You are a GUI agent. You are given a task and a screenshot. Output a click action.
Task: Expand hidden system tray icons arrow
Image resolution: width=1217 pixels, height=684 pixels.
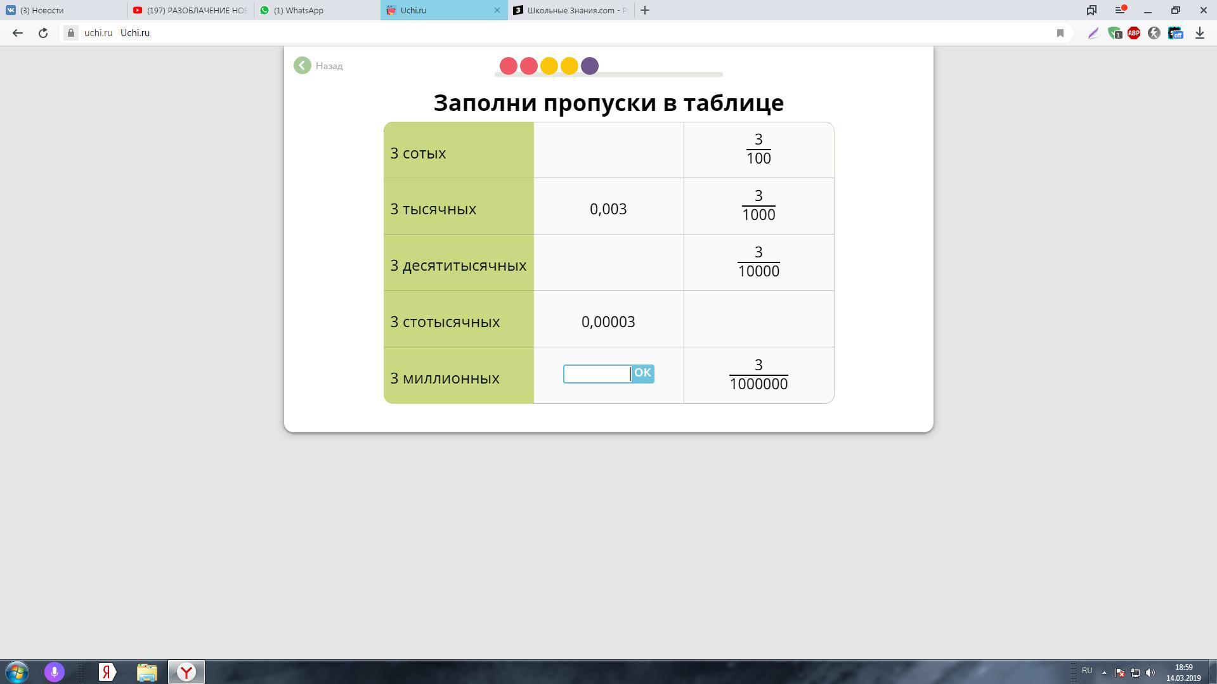click(1104, 673)
